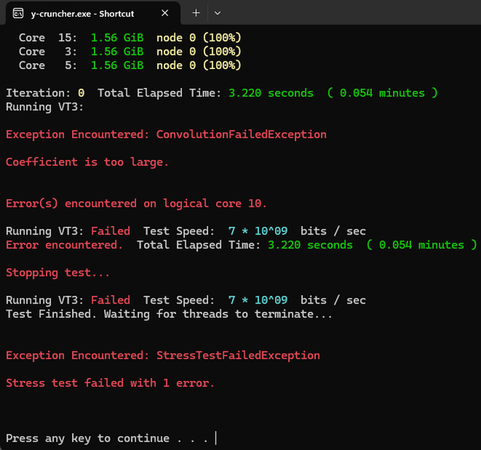The image size is (481, 450).
Task: Click the blinking cursor after the continue prompt
Action: [216, 438]
